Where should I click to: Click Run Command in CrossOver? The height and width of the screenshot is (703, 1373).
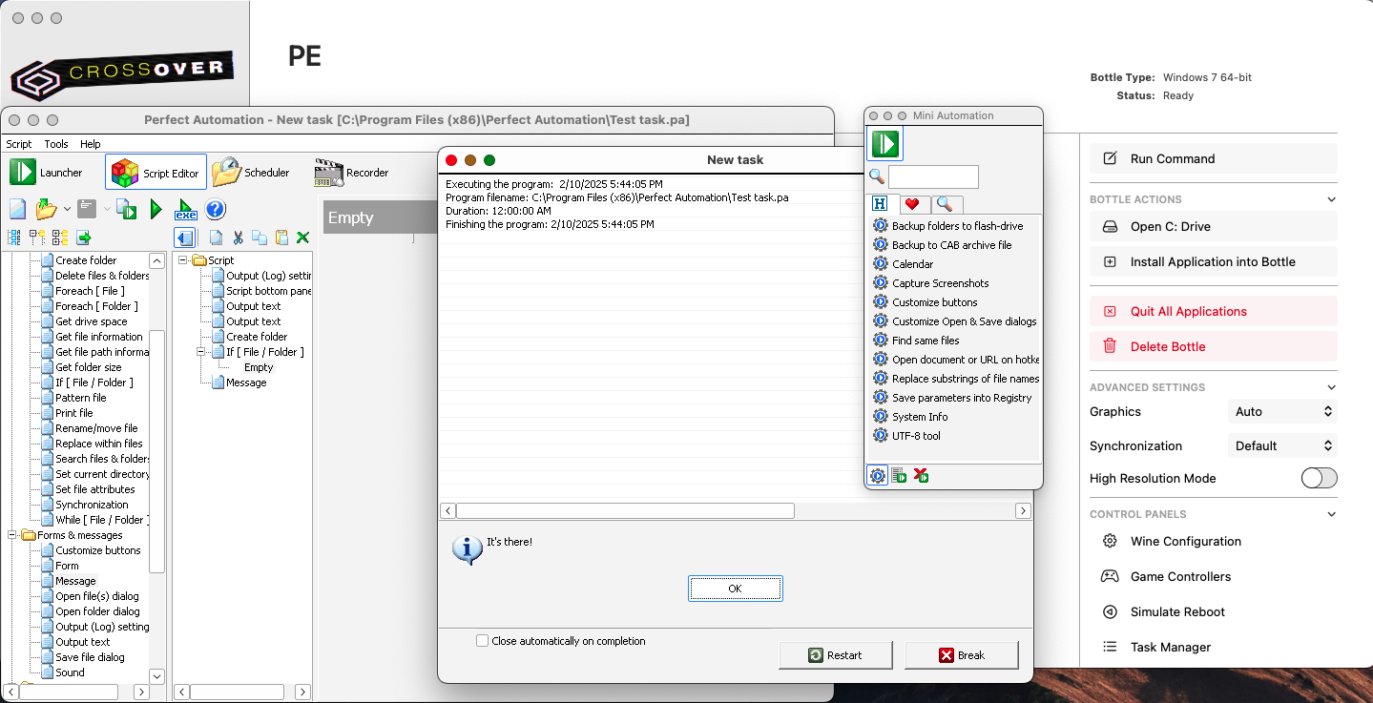pos(1214,158)
